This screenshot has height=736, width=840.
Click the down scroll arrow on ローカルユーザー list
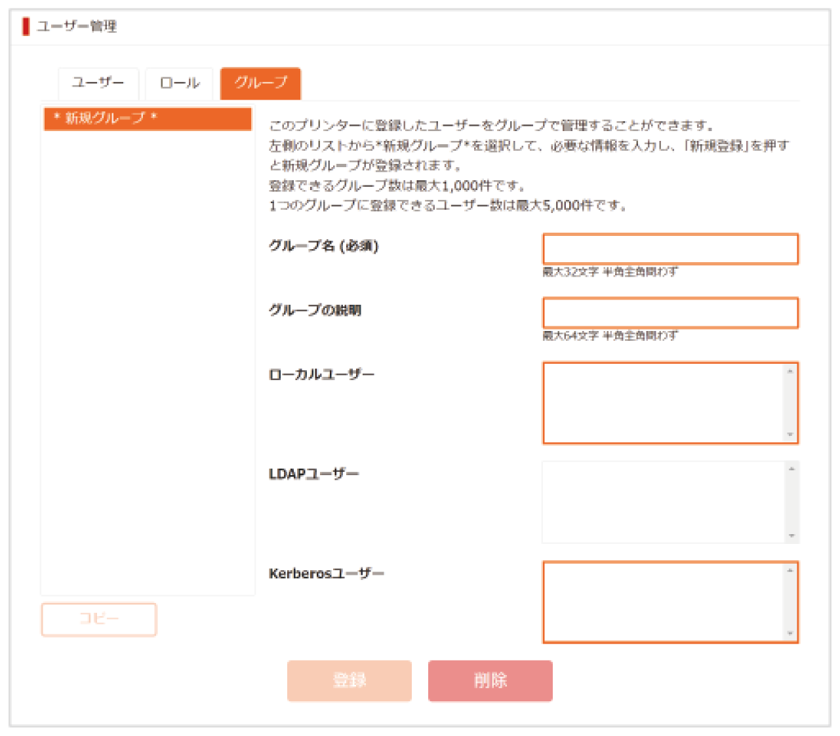[790, 434]
